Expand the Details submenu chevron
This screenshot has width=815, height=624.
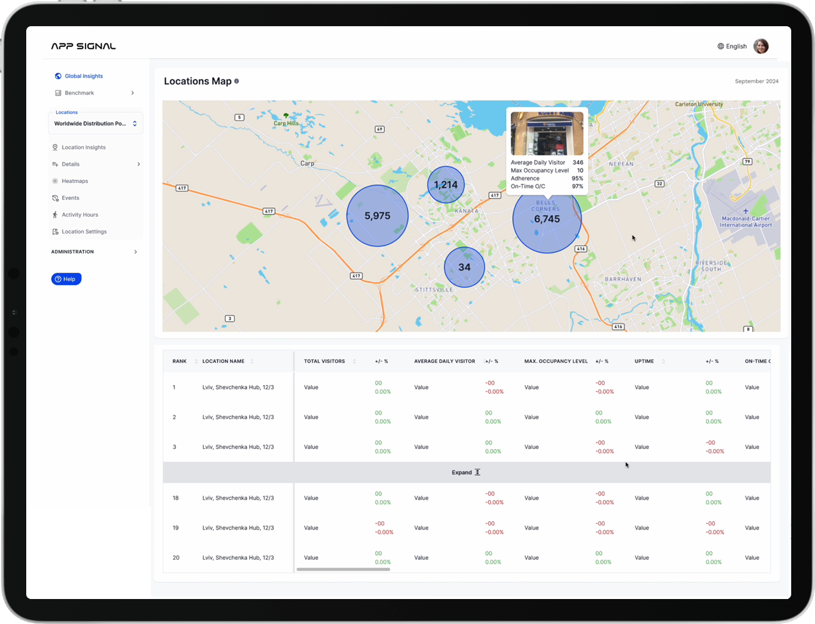138,164
